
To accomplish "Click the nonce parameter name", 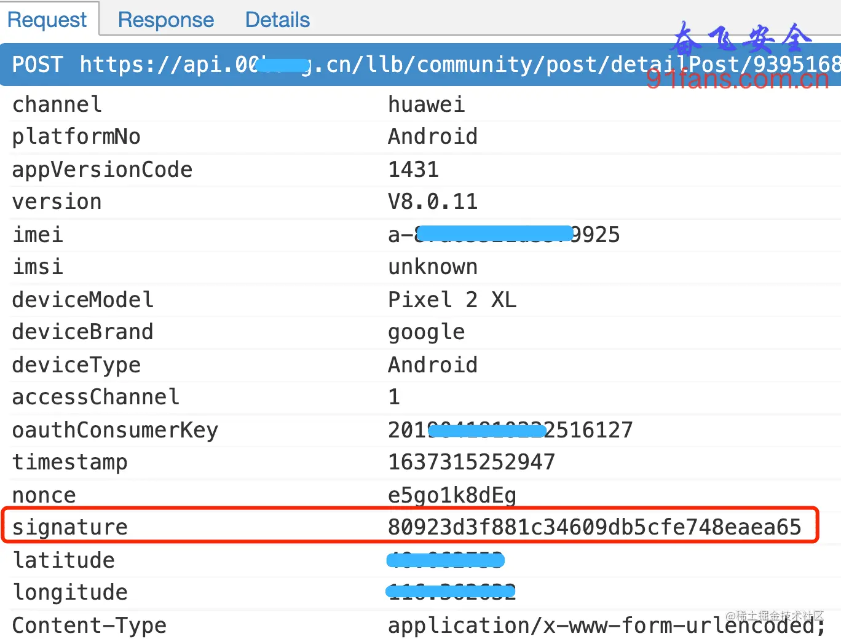I will pyautogui.click(x=44, y=495).
